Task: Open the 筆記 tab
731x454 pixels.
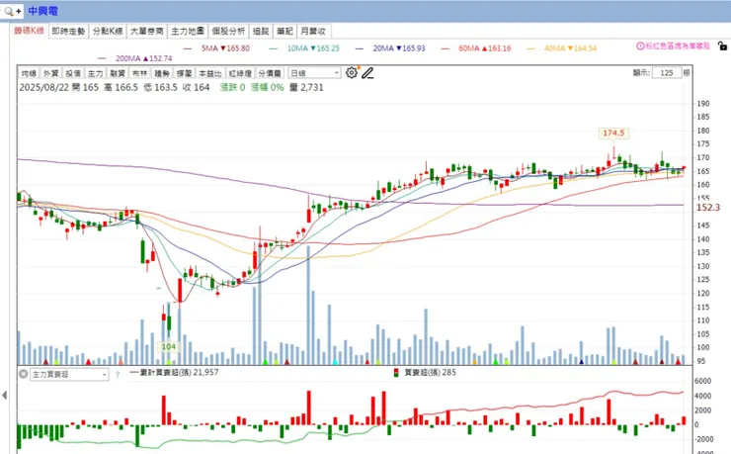Action: click(284, 32)
